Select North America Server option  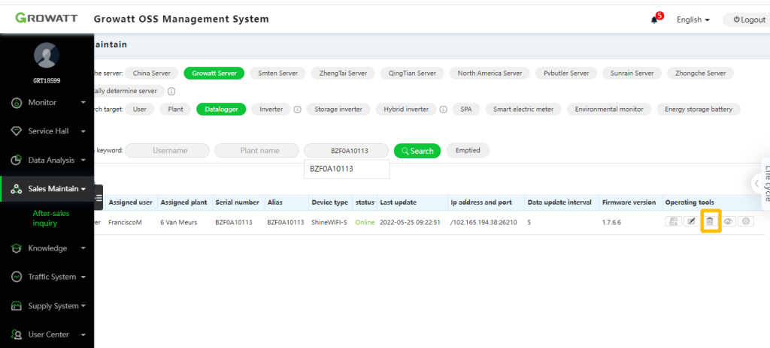[x=490, y=73]
